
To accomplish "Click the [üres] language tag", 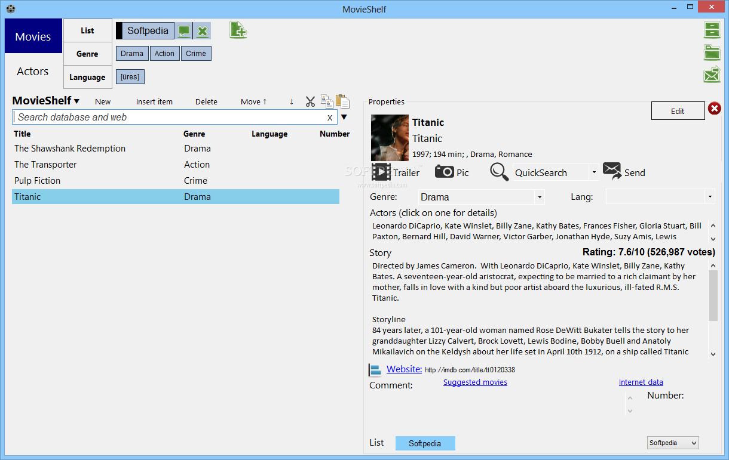I will click(x=130, y=76).
